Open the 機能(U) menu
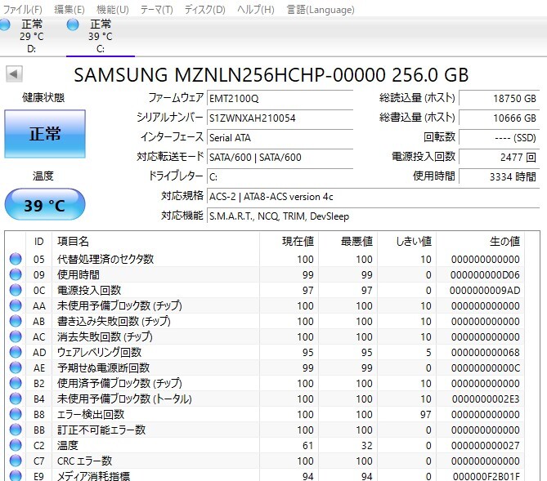Image resolution: width=547 pixels, height=481 pixels. tap(112, 10)
